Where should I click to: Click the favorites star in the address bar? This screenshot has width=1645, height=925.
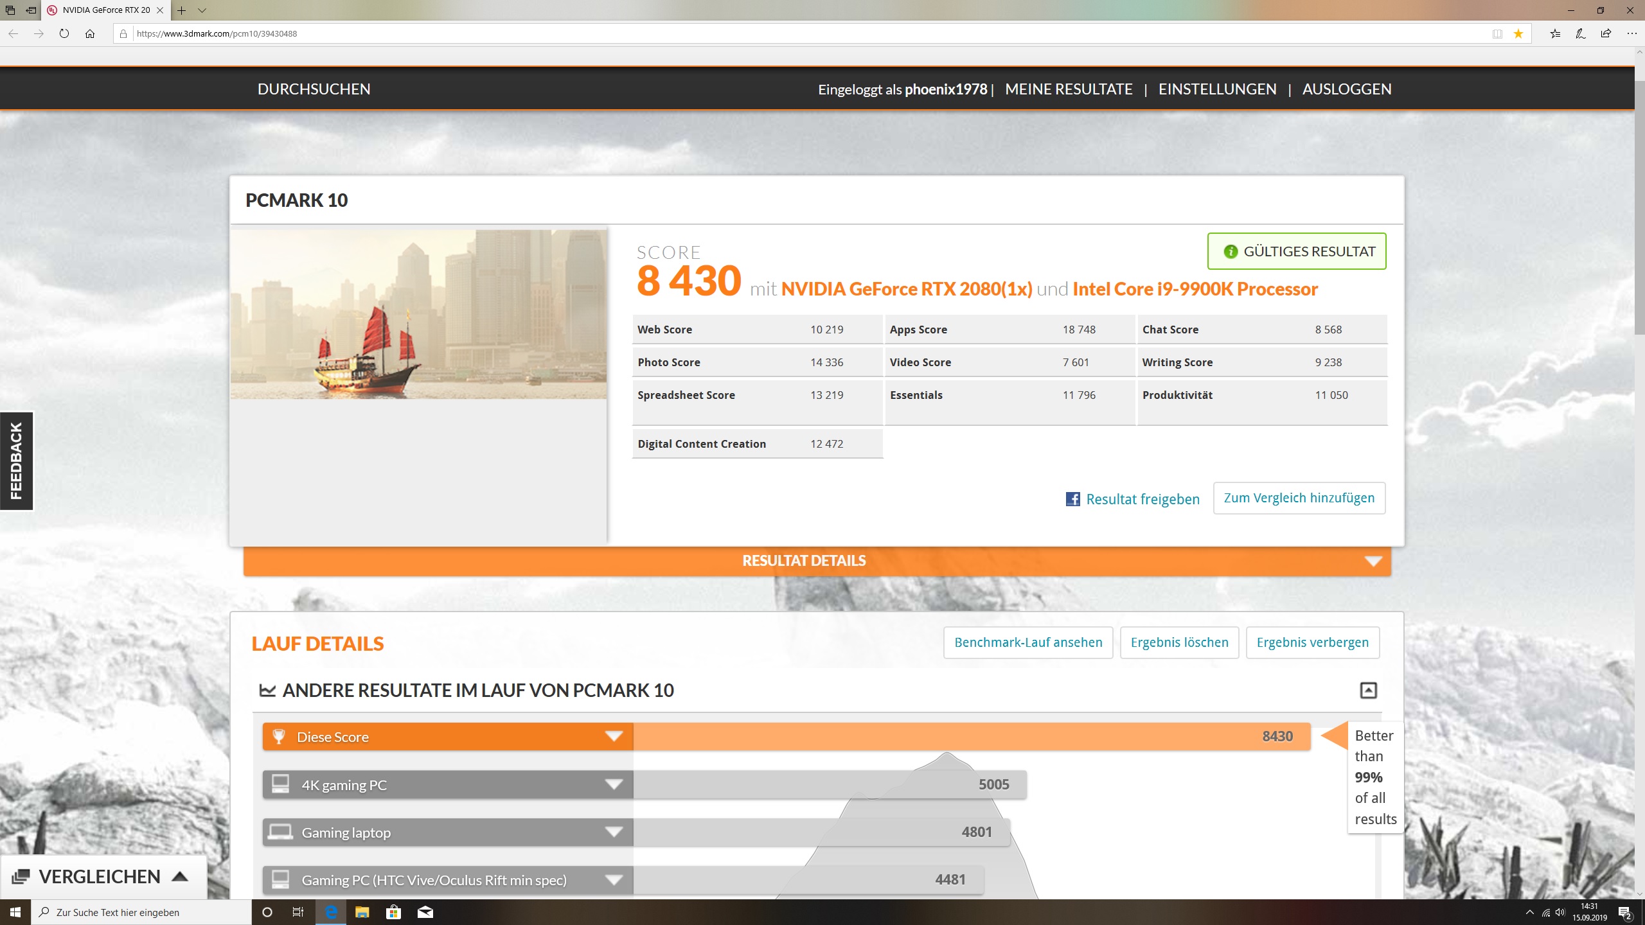pos(1518,33)
